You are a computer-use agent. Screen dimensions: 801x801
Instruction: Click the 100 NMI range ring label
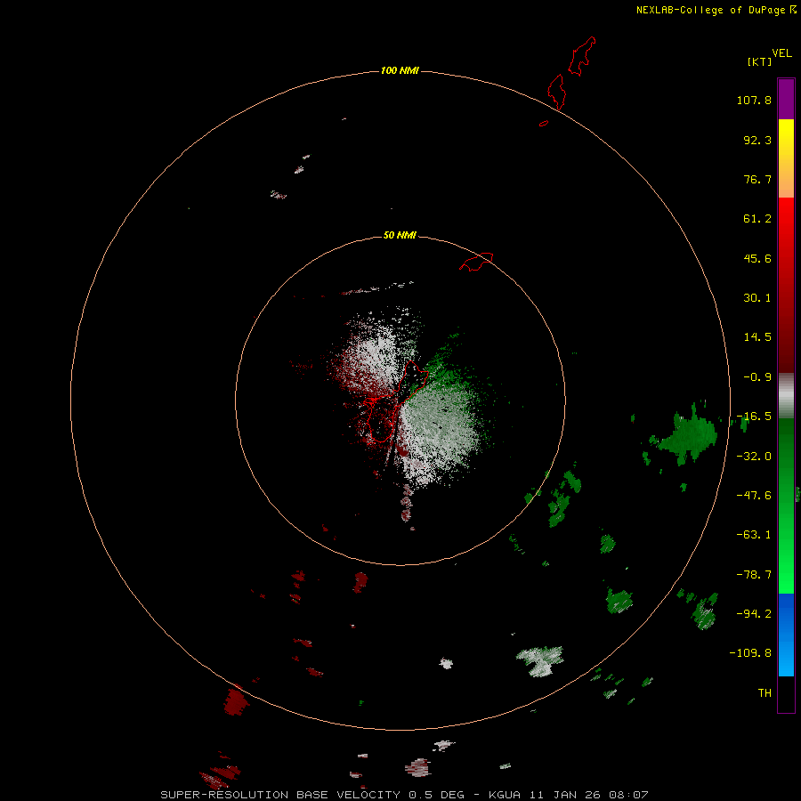pyautogui.click(x=400, y=70)
